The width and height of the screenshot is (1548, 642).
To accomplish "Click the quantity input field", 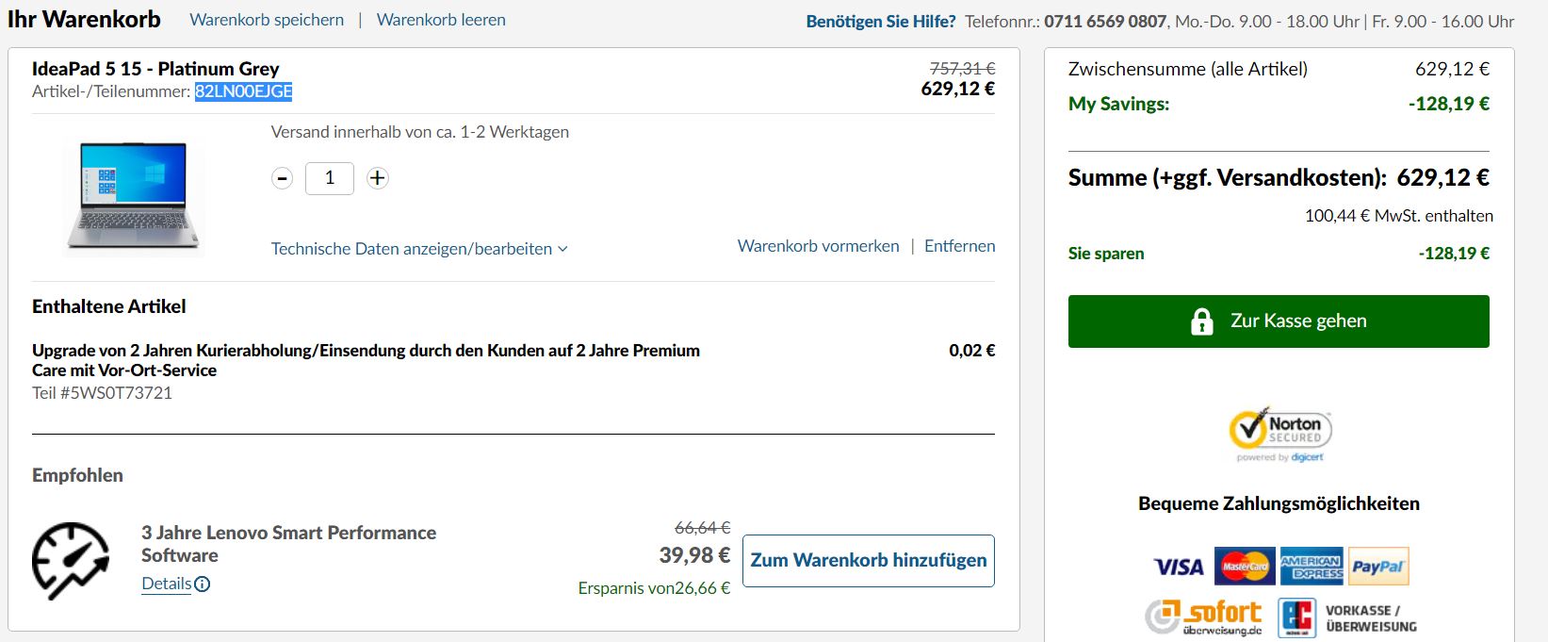I will pos(330,178).
